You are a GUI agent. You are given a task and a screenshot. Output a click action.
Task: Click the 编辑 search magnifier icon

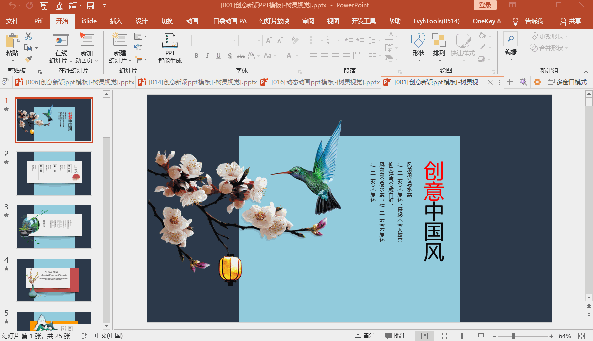tap(511, 39)
